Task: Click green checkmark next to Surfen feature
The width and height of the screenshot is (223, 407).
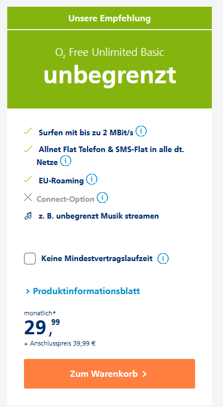Action: [x=28, y=131]
